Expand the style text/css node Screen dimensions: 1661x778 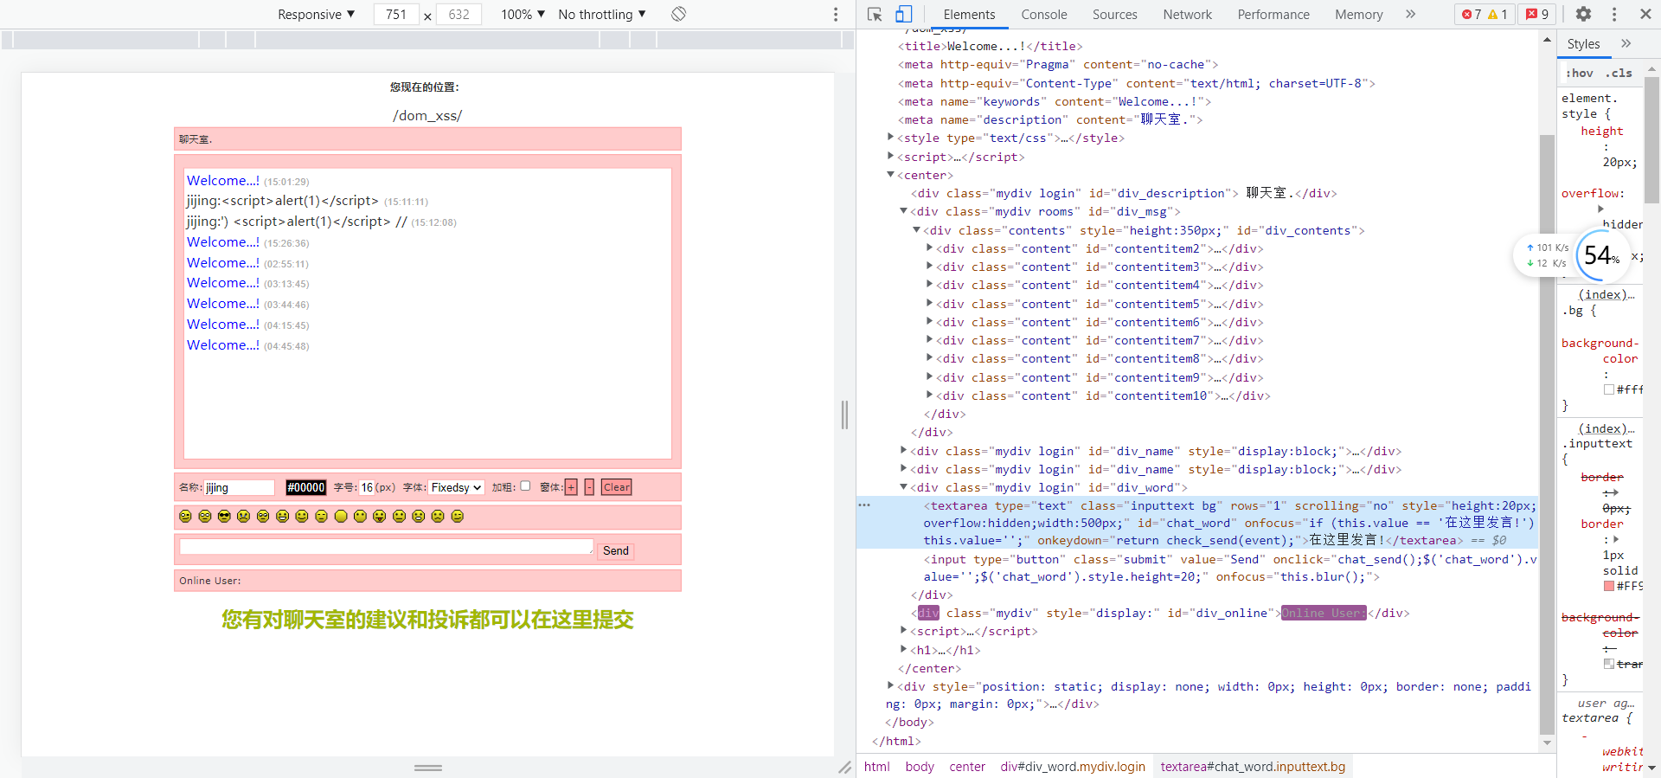coord(891,138)
